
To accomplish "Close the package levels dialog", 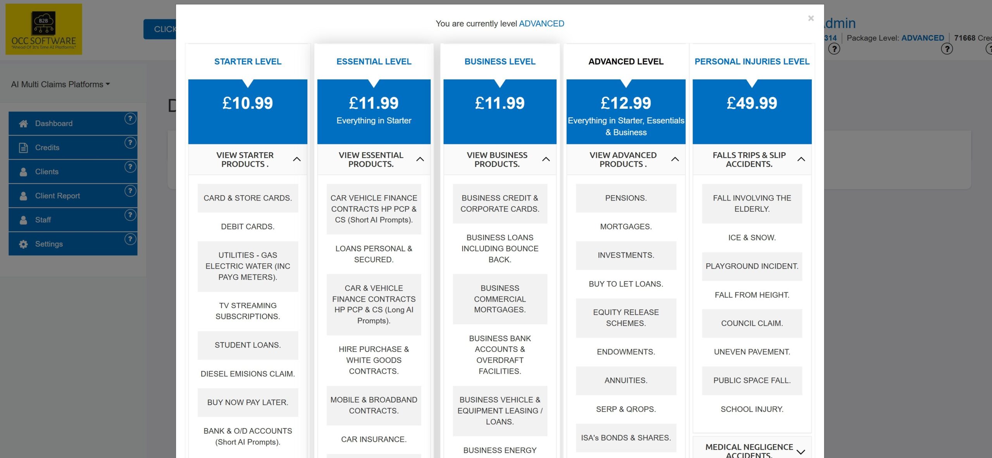I will click(811, 19).
